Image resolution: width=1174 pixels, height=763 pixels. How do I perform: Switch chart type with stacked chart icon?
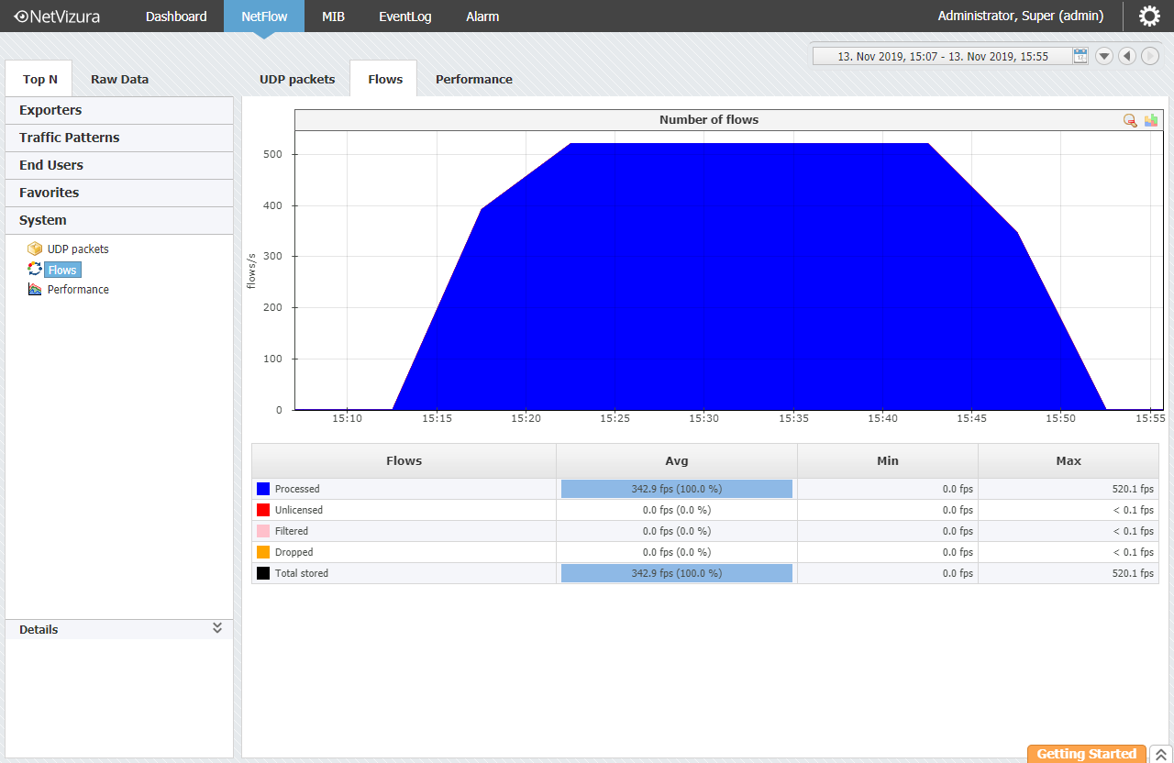coord(1151,120)
